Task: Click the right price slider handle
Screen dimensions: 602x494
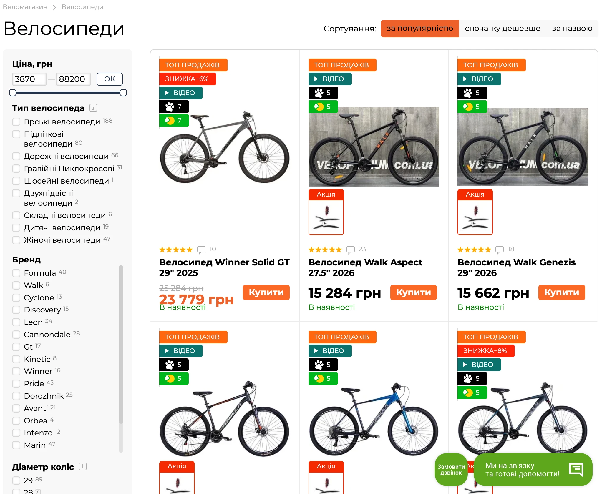Action: [123, 93]
